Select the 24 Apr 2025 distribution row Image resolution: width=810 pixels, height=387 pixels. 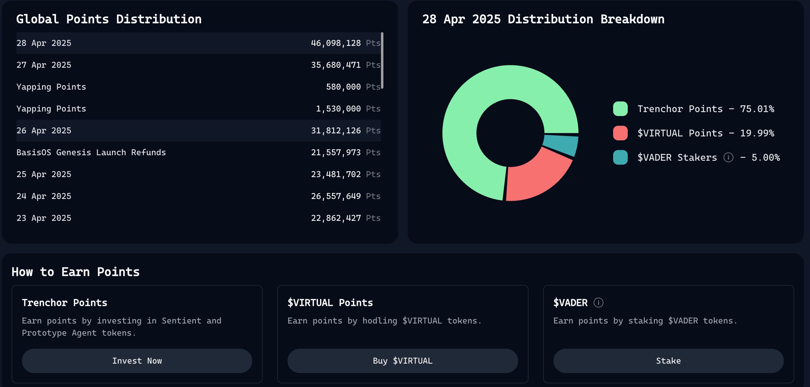coord(198,196)
